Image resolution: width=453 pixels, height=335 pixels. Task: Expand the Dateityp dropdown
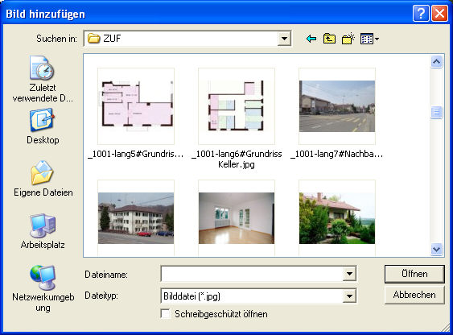(x=349, y=296)
